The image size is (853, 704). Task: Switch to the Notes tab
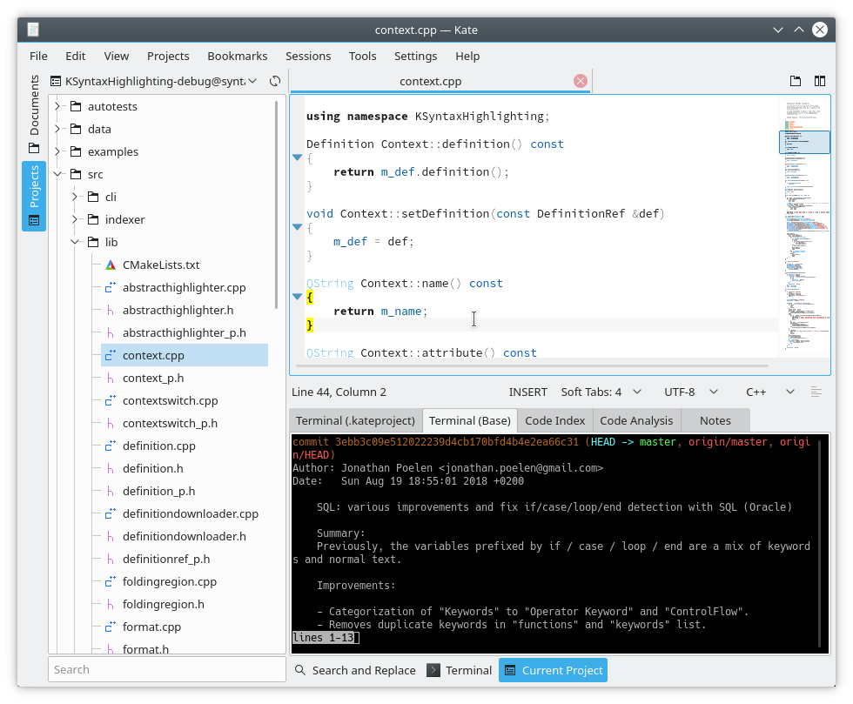715,420
